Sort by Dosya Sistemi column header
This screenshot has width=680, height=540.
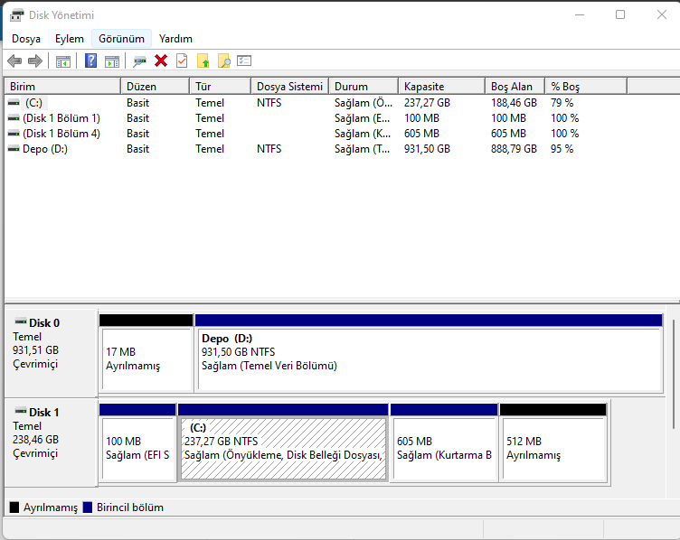pyautogui.click(x=288, y=87)
